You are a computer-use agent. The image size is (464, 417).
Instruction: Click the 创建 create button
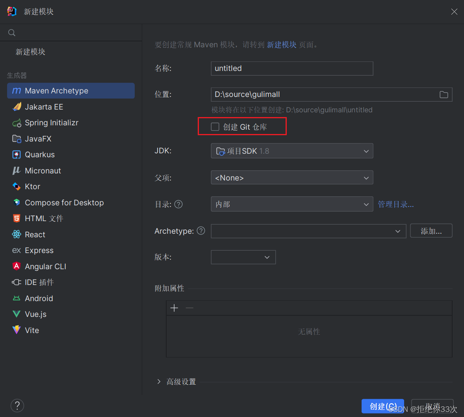382,406
